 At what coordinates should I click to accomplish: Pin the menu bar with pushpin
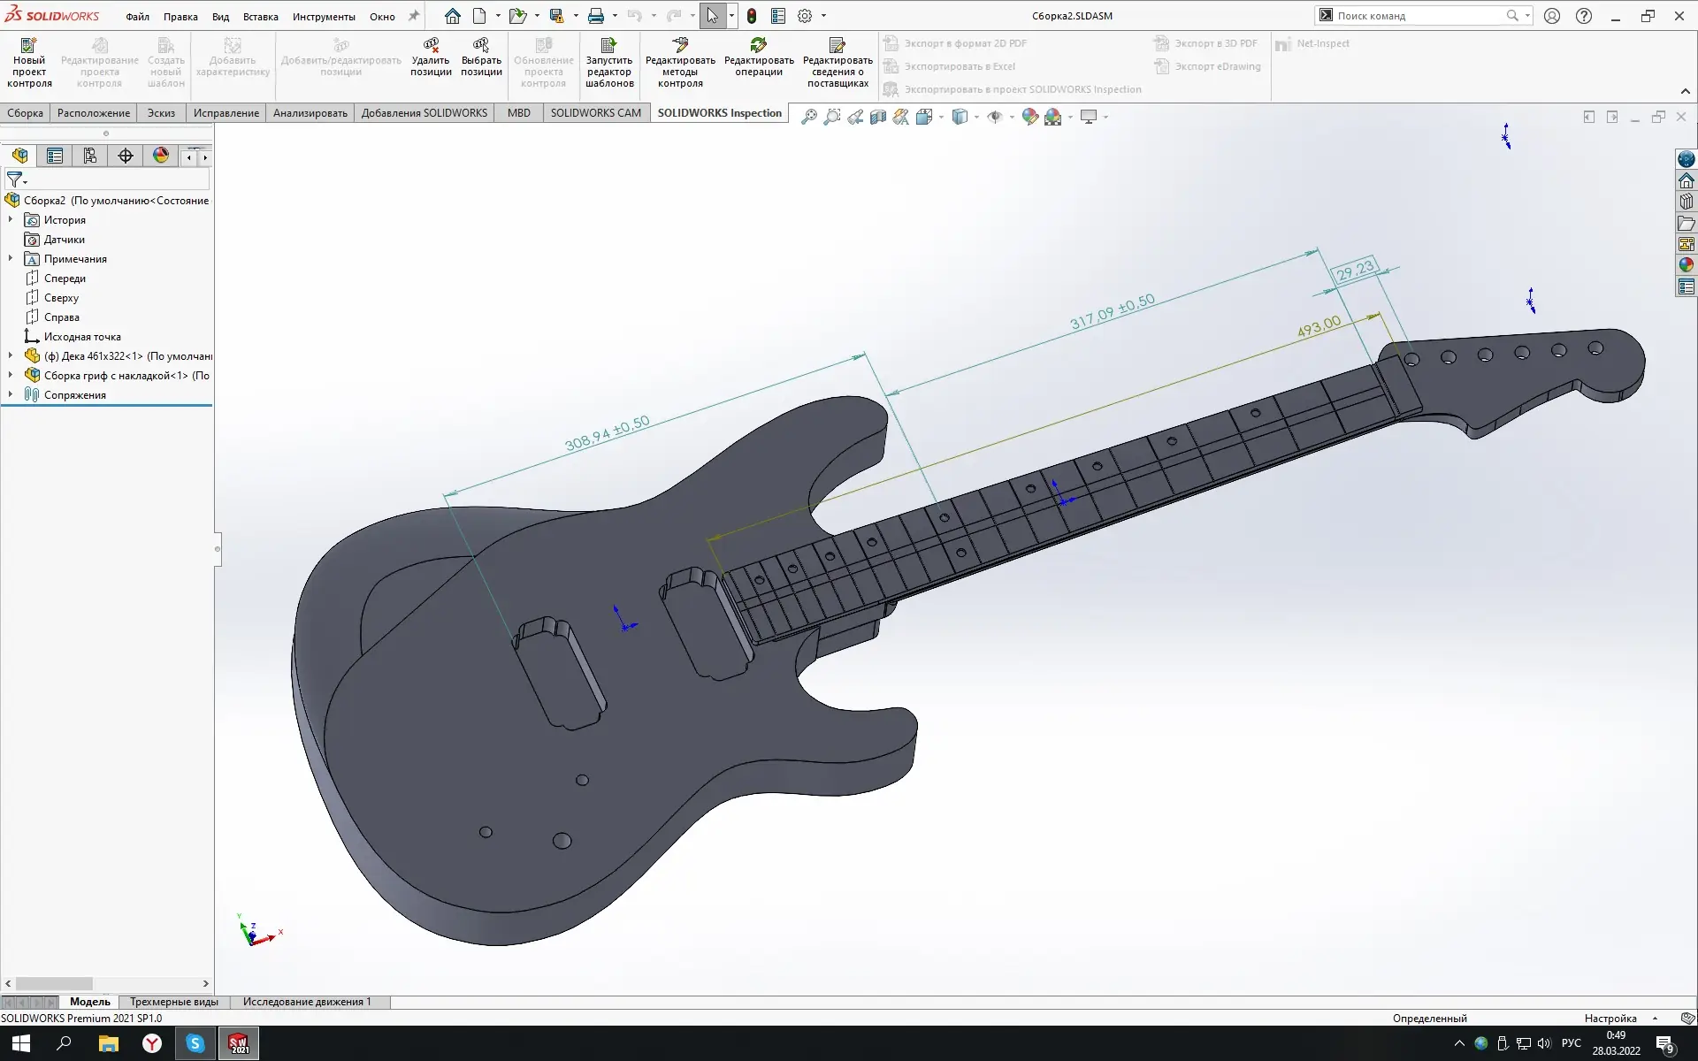tap(413, 16)
